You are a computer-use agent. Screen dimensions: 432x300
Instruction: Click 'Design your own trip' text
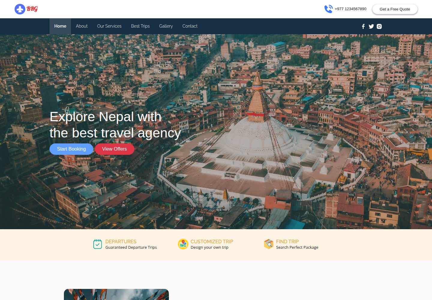209,247
